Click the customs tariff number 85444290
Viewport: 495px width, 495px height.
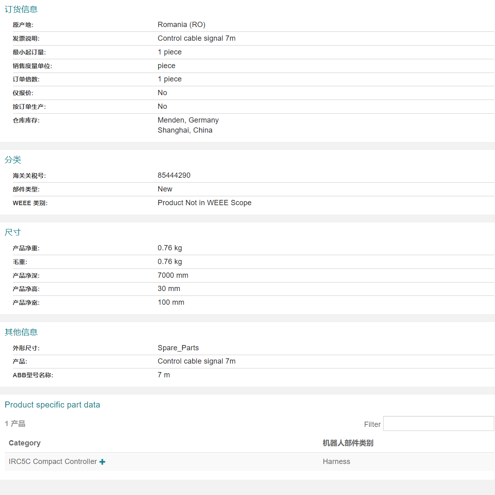174,175
